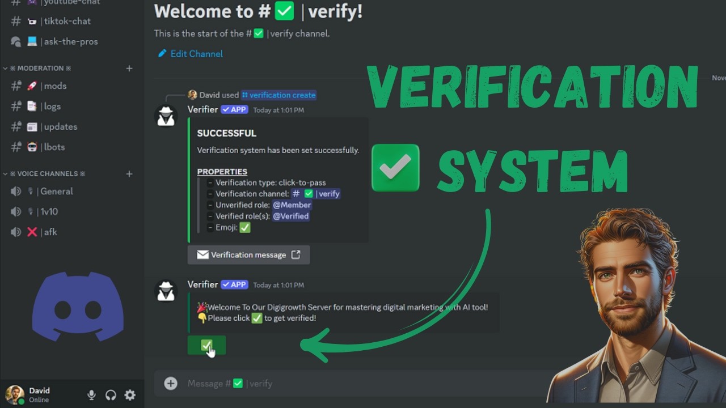
Task: Click the green checkmark verify button
Action: point(206,346)
